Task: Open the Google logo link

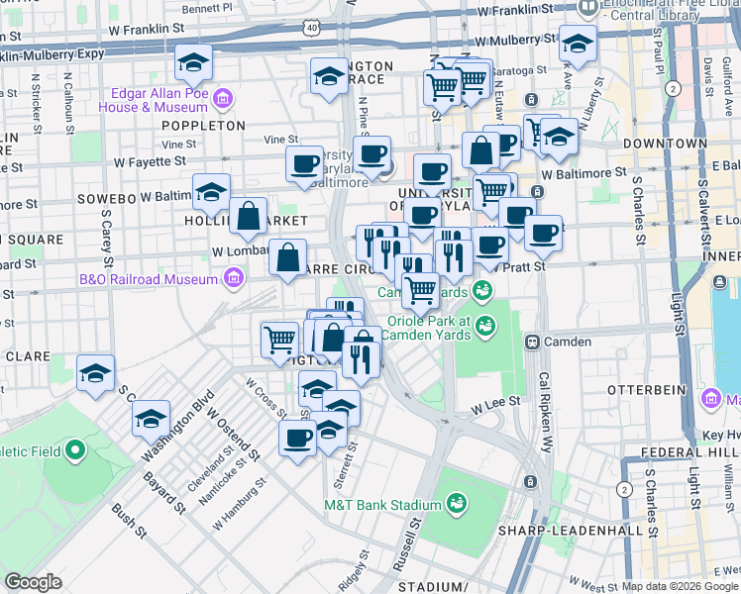Action: coord(33,583)
